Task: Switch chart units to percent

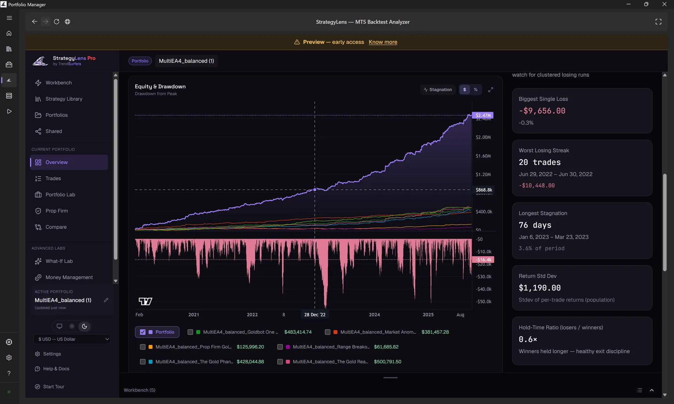Action: coord(476,90)
